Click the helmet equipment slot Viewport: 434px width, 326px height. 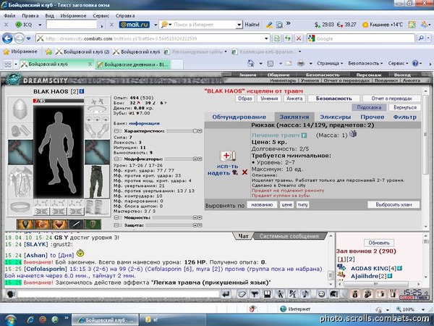click(x=20, y=109)
